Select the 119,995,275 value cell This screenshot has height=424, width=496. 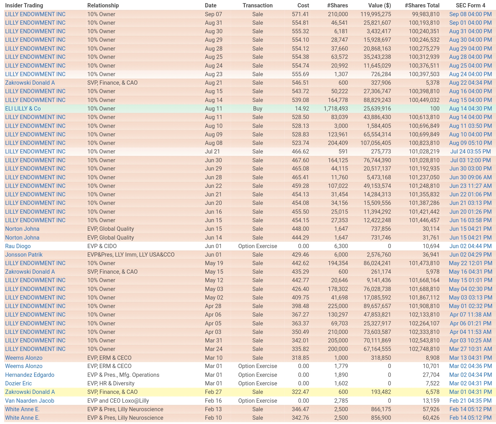(x=376, y=14)
